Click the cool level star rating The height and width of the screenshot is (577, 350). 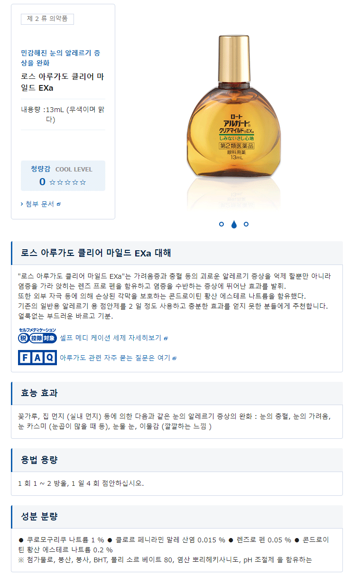[x=68, y=182]
